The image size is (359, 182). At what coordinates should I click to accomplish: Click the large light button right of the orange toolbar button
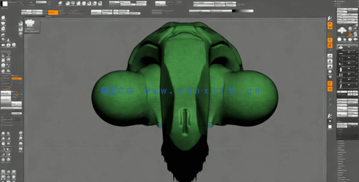click(x=96, y=12)
